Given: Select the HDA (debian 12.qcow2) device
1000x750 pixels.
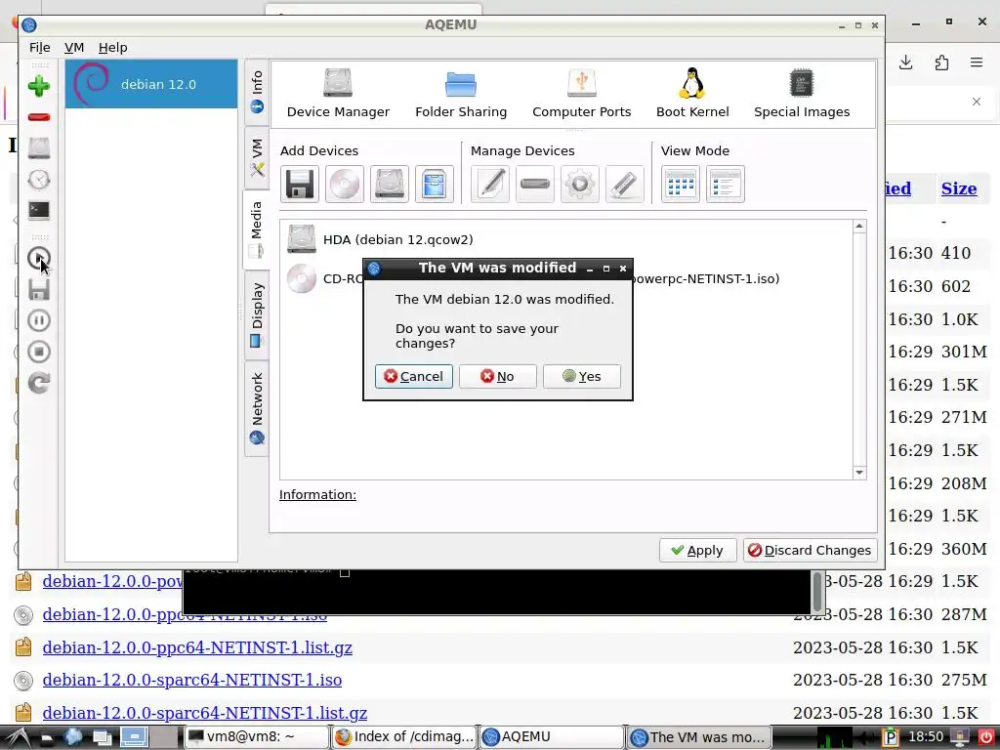Looking at the screenshot, I should tap(380, 240).
